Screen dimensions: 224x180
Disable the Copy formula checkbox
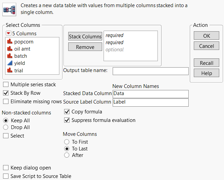pyautogui.click(x=67, y=112)
